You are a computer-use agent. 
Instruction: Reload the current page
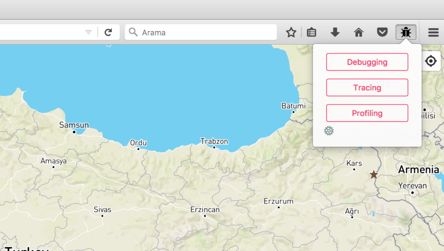(108, 32)
